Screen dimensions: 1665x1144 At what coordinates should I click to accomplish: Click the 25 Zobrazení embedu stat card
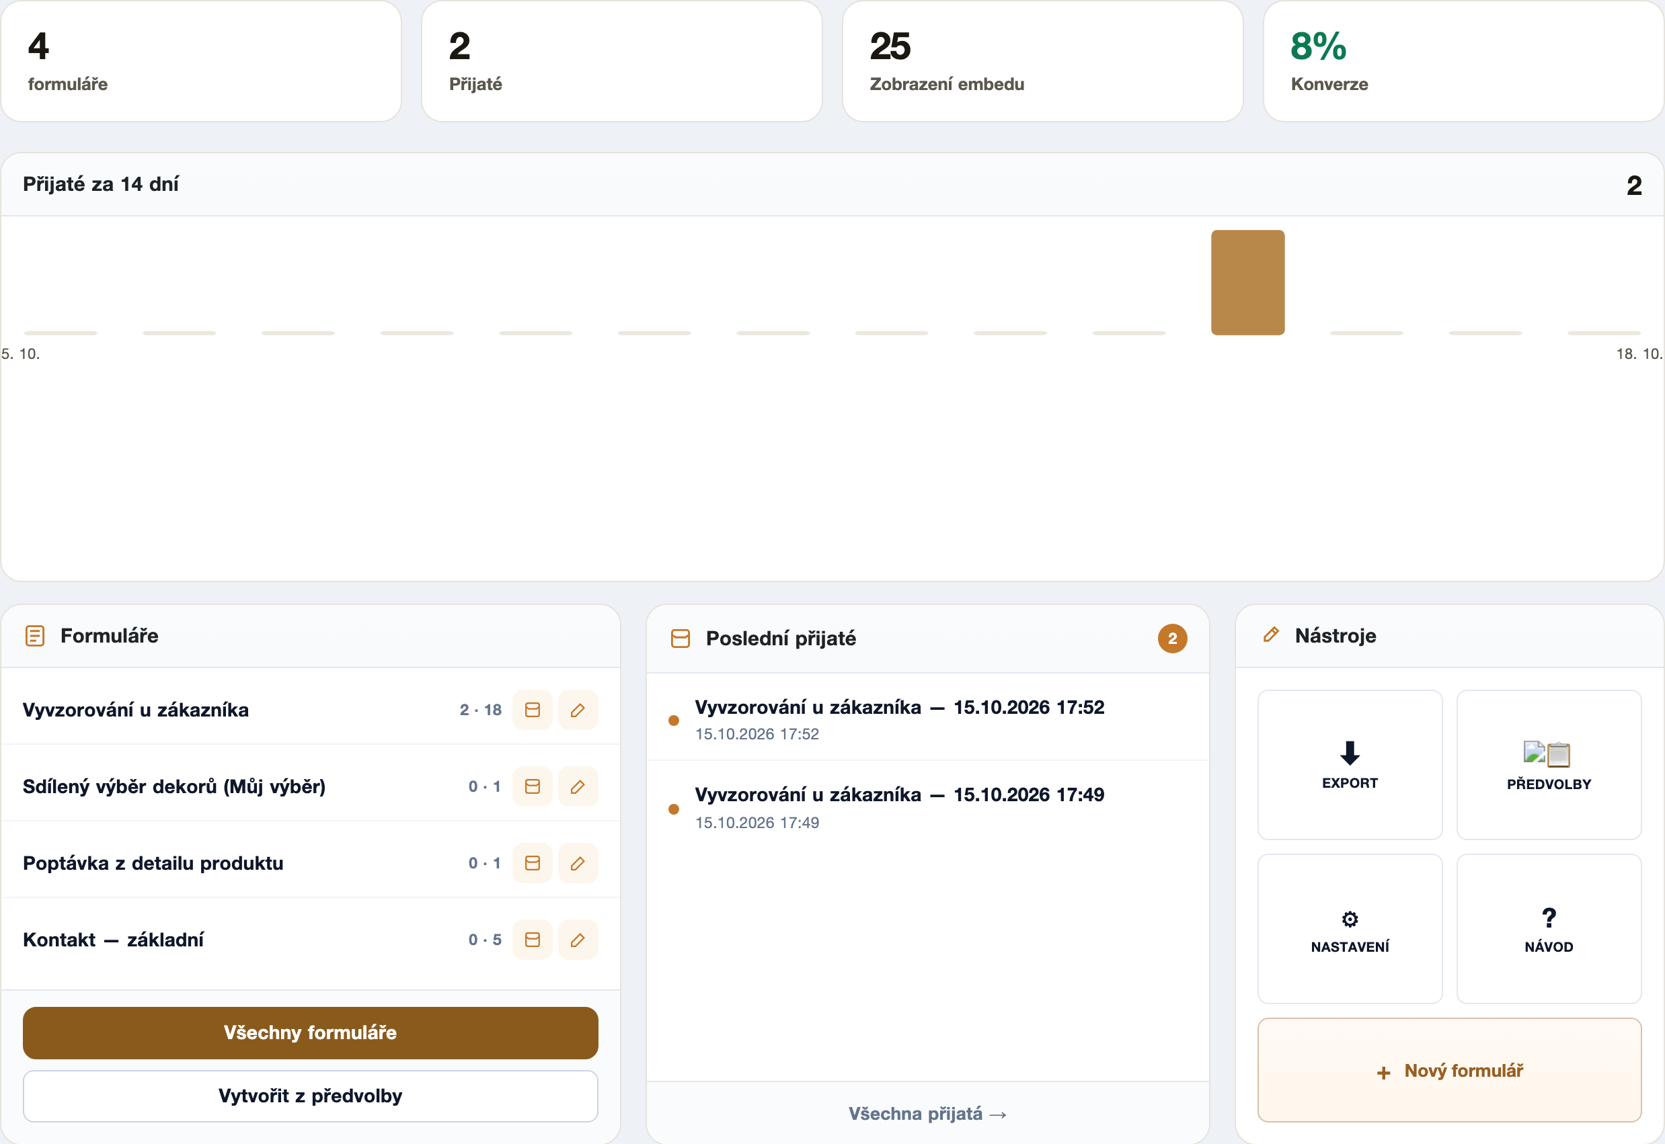(x=1042, y=61)
